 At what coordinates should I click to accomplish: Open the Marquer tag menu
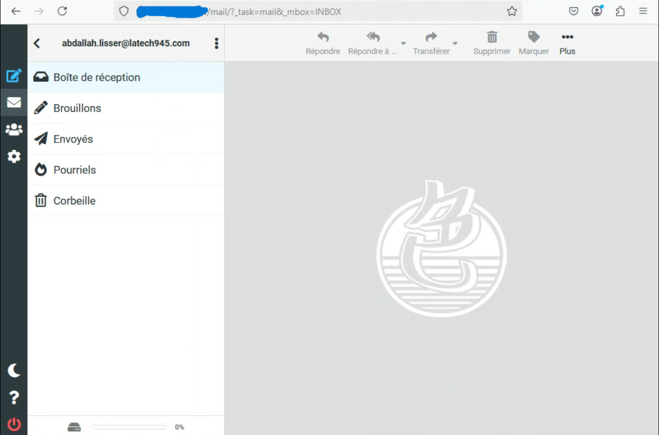[x=534, y=43]
